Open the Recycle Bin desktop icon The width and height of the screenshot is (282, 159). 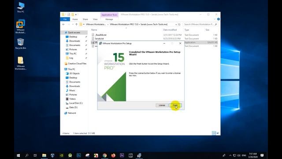tap(21, 44)
